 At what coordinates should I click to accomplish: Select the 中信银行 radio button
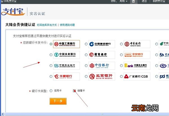(86, 66)
